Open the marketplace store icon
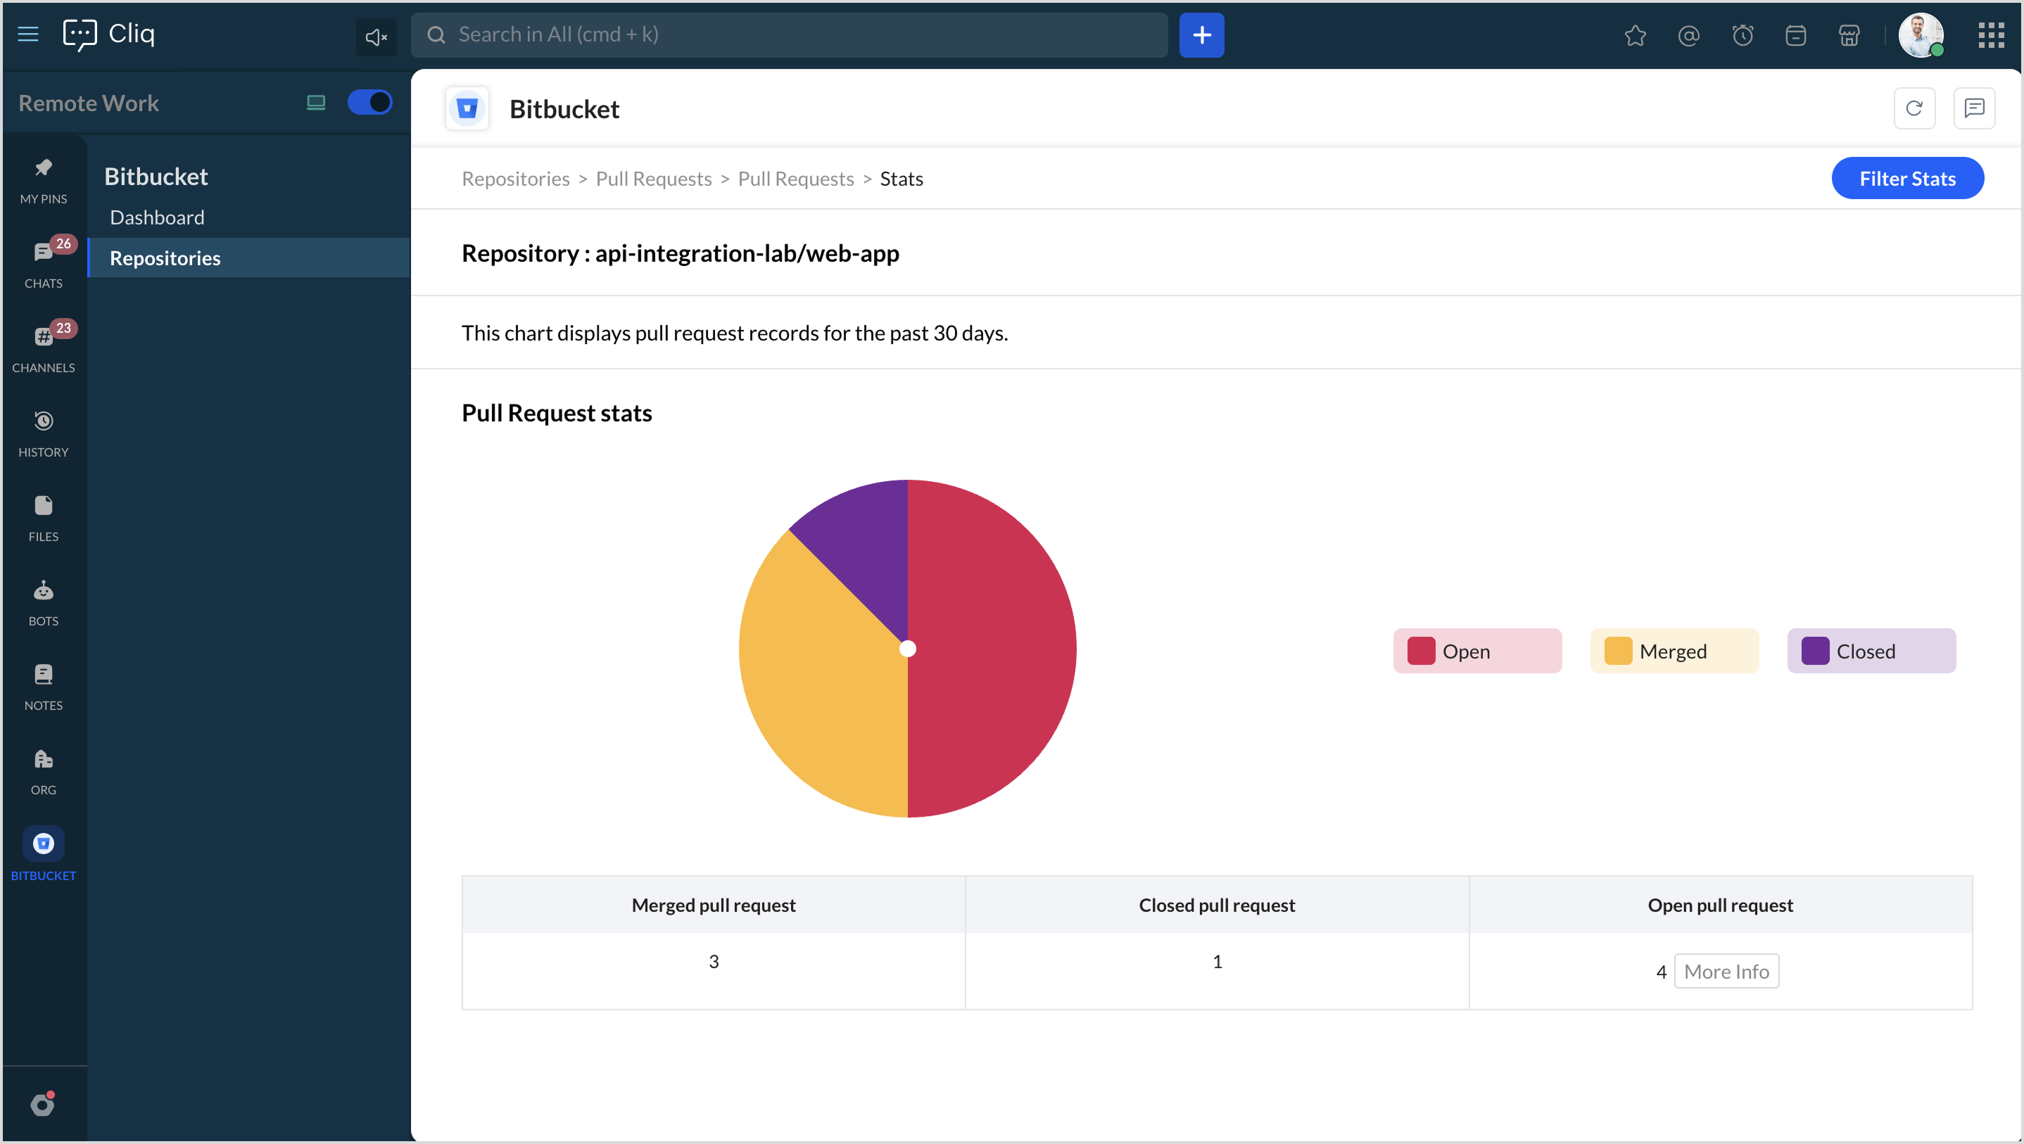2024x1144 pixels. [1849, 35]
